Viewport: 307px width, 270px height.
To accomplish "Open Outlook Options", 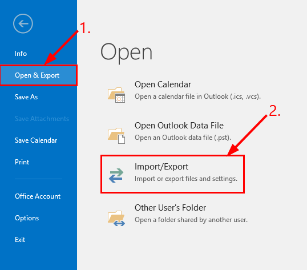I will pos(27,218).
